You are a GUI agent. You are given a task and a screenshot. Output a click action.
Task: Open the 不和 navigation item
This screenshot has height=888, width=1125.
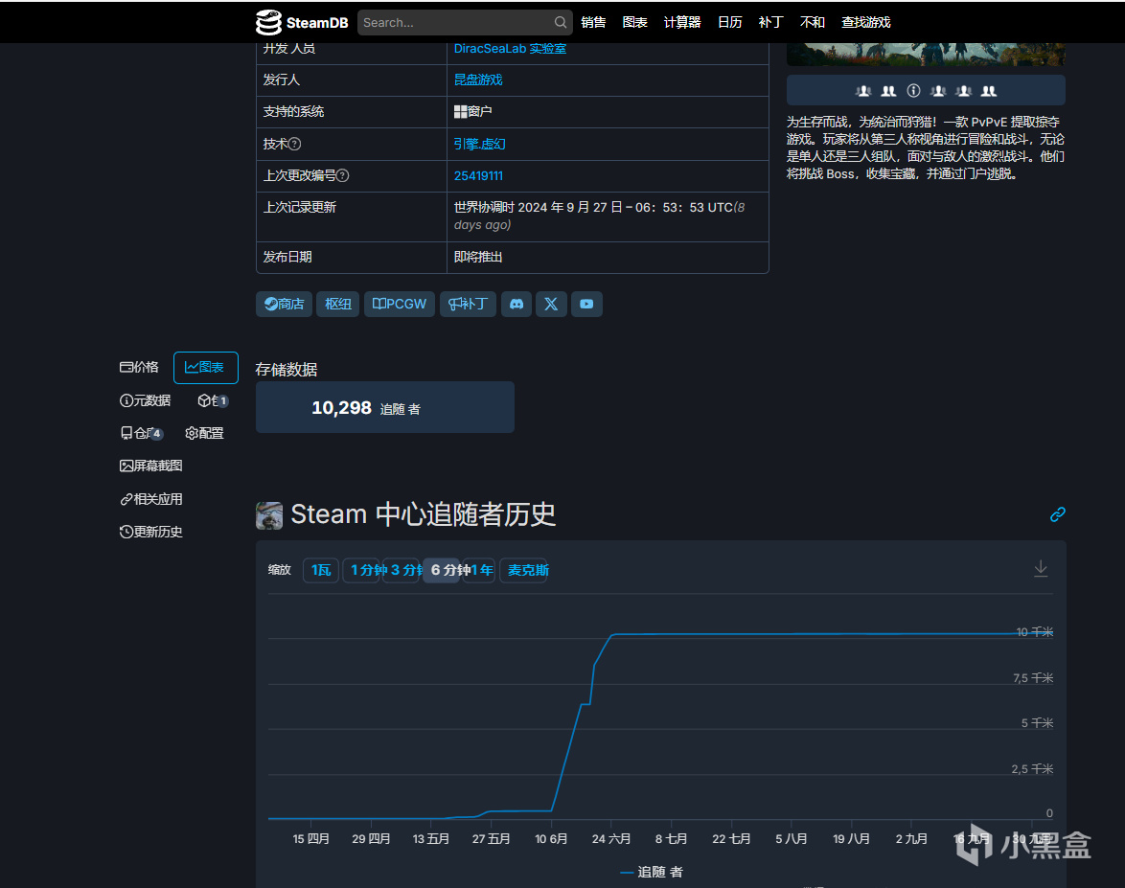[x=813, y=22]
